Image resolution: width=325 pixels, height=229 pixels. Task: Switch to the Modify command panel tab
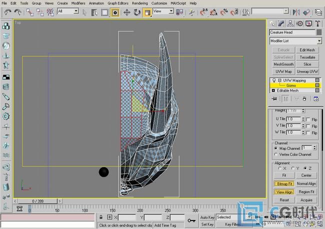pyautogui.click(x=281, y=23)
